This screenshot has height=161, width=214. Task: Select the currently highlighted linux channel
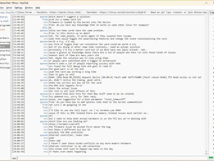click(x=4, y=46)
